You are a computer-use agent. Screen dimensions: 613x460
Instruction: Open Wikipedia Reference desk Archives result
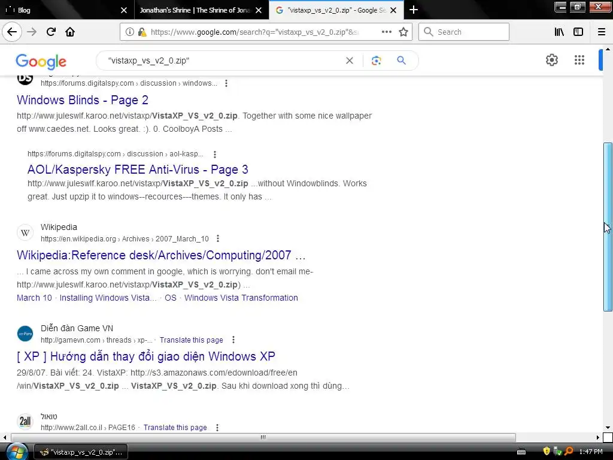click(161, 255)
